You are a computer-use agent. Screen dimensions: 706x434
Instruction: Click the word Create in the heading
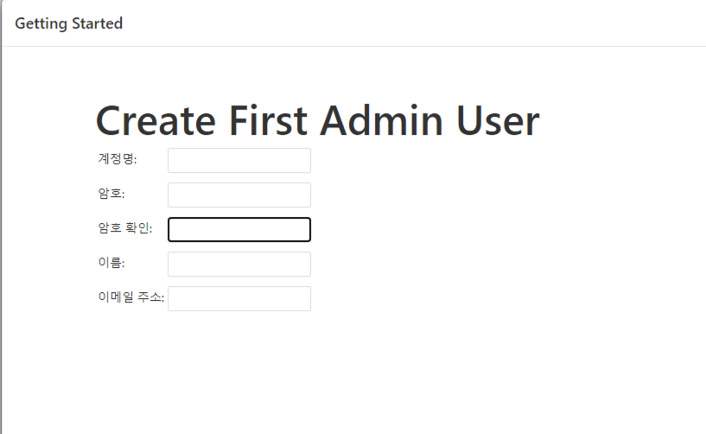[x=156, y=120]
